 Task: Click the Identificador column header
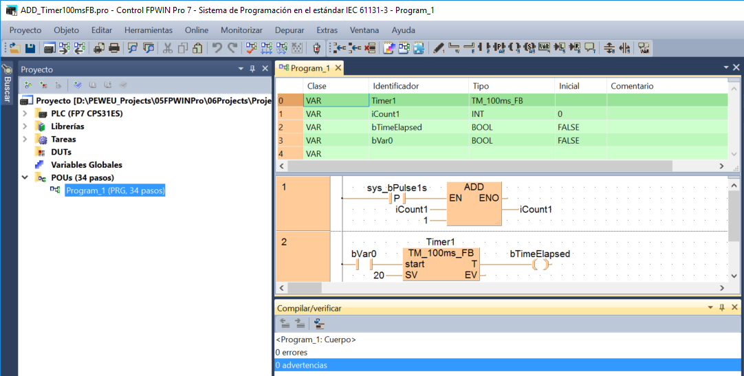[419, 86]
